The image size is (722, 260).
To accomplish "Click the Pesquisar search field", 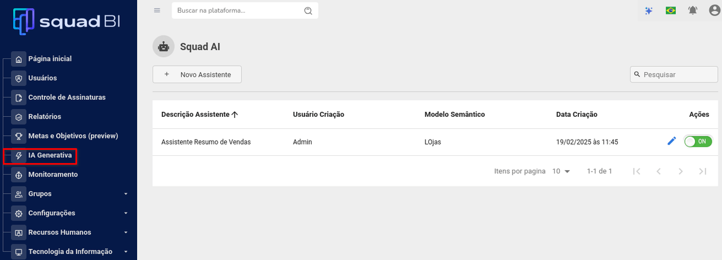I will [x=678, y=75].
